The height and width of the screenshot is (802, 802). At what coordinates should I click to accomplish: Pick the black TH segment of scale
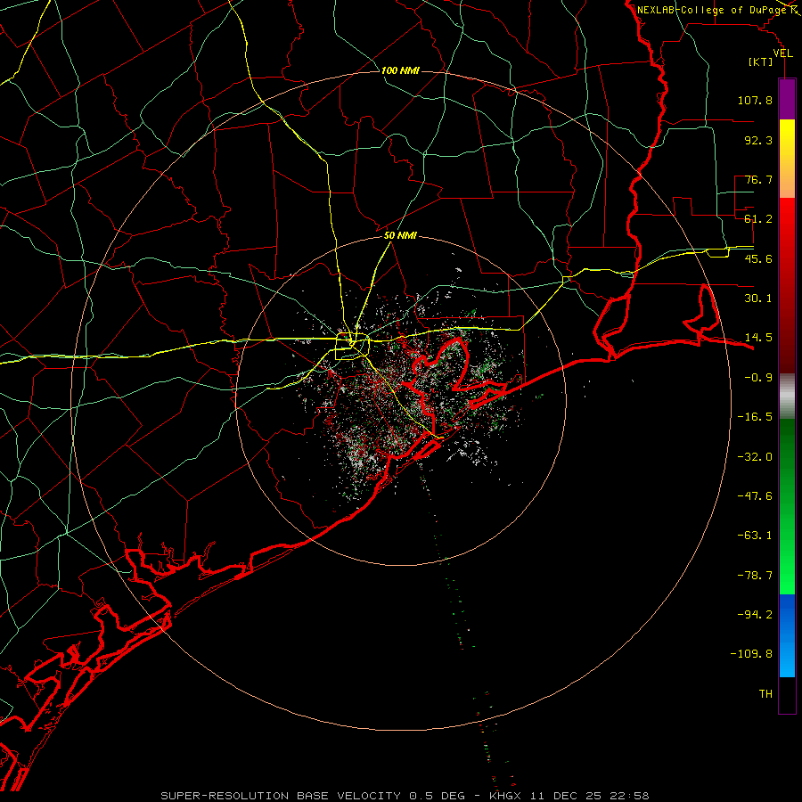pos(787,695)
